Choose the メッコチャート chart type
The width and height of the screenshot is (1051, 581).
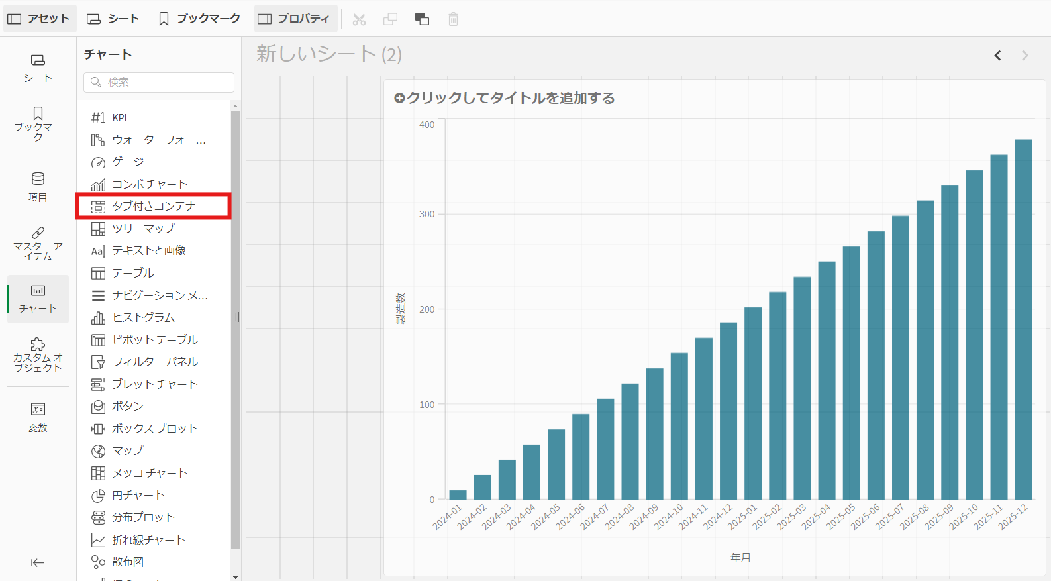tap(154, 473)
